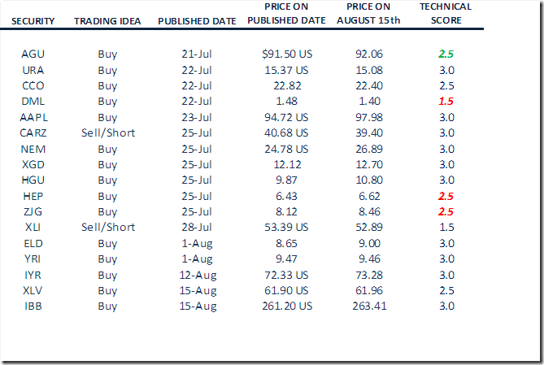Select the IBB ticker cell

coord(33,306)
